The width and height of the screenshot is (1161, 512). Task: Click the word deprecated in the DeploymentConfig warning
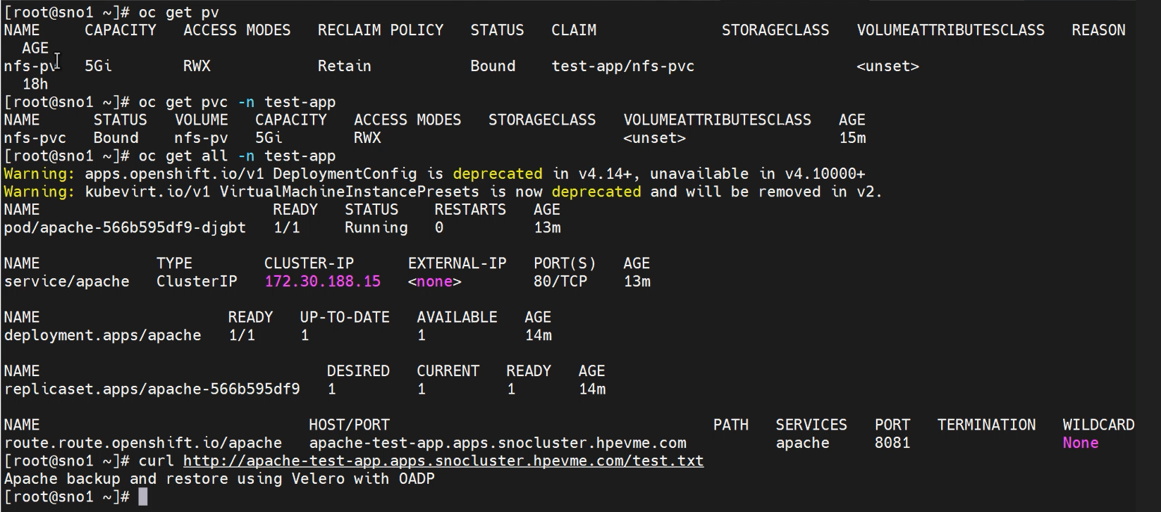(x=497, y=174)
